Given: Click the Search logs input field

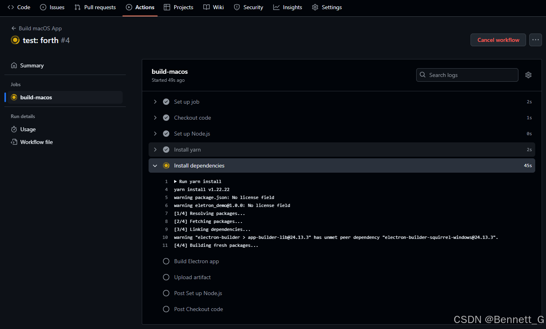Looking at the screenshot, I should [467, 75].
